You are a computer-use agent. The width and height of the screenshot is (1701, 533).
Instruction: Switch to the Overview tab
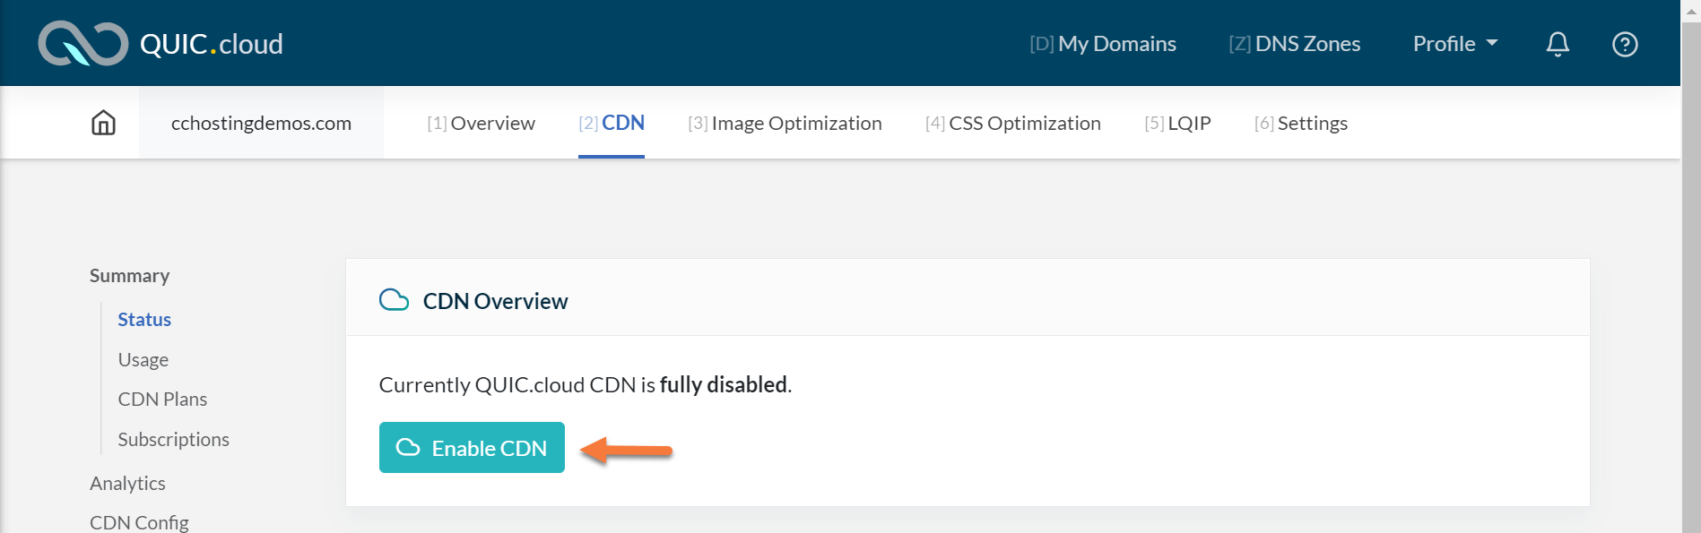(x=481, y=123)
